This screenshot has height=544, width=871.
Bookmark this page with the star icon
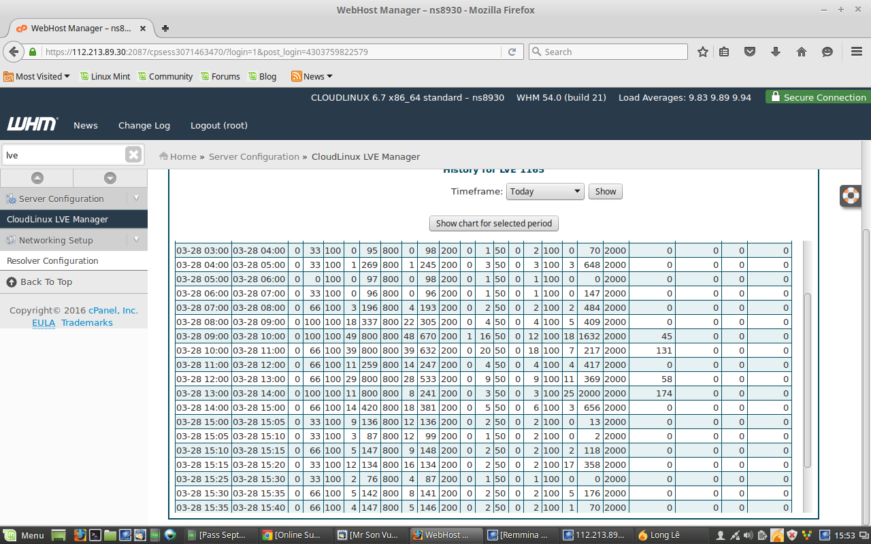(703, 52)
